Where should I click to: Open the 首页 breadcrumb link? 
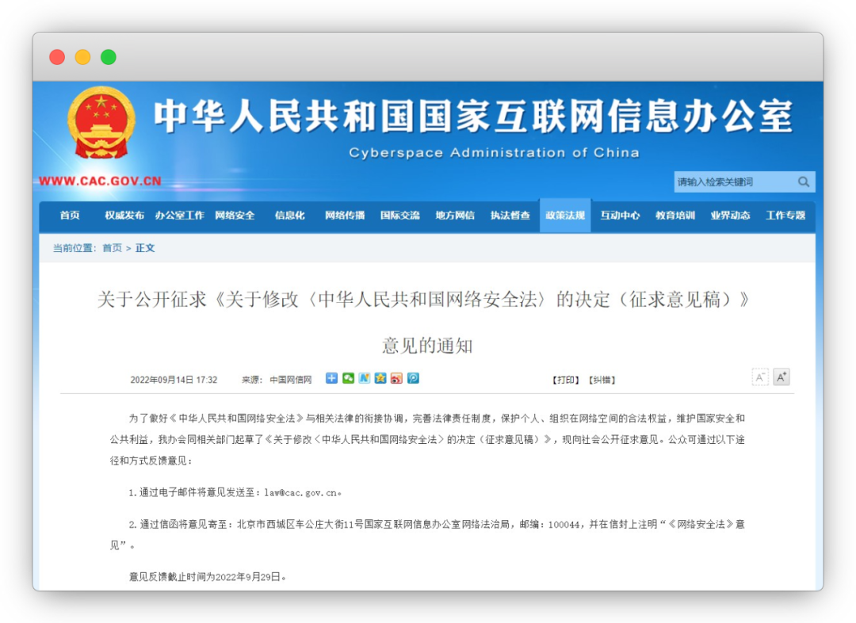111,247
